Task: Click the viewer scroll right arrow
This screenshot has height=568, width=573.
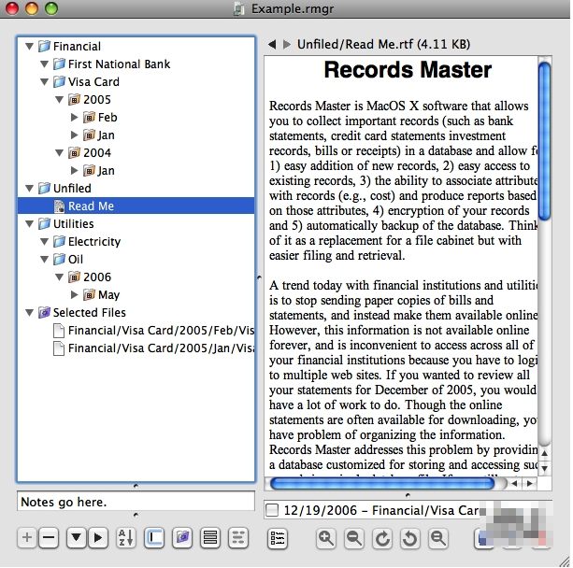Action: [529, 484]
